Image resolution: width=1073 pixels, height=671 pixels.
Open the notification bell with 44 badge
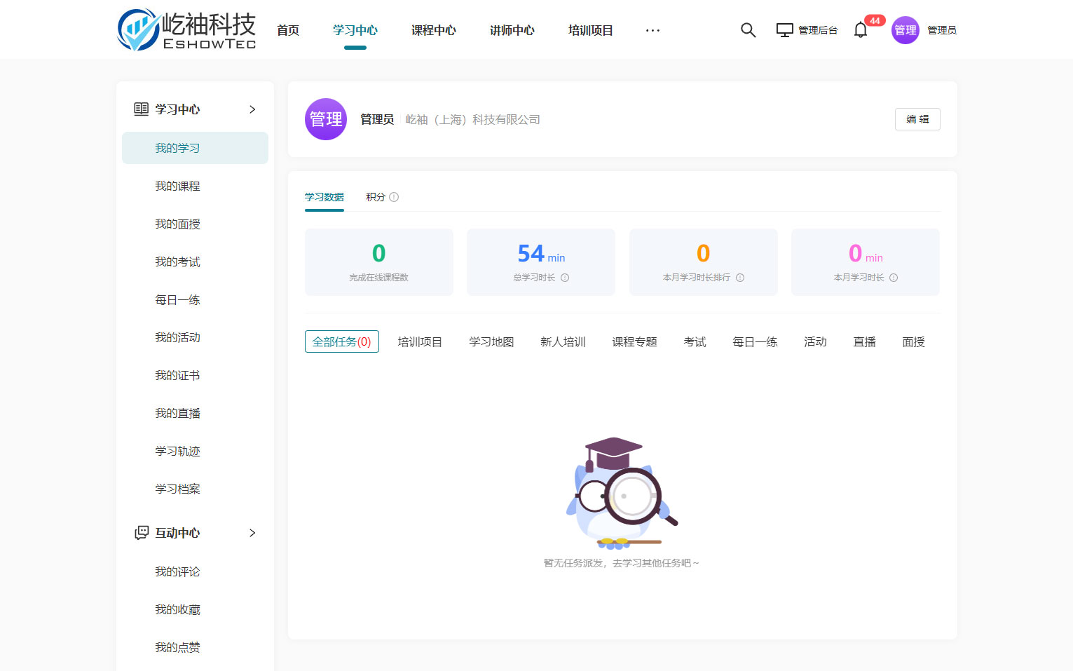(861, 30)
